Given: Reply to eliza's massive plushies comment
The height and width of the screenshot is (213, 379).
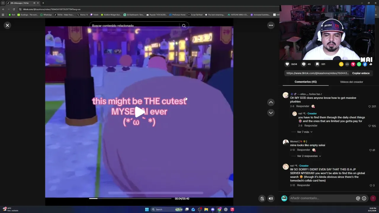Looking at the screenshot, I should (303, 106).
